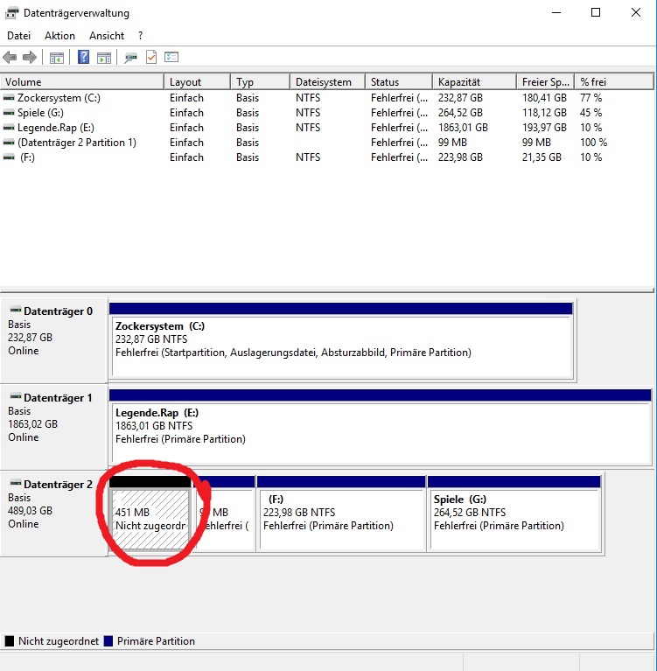The width and height of the screenshot is (657, 671).
Task: Open the Aktion menu
Action: (59, 36)
